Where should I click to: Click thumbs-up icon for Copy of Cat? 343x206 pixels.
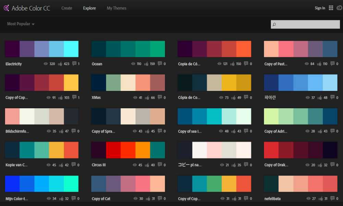click(148, 199)
